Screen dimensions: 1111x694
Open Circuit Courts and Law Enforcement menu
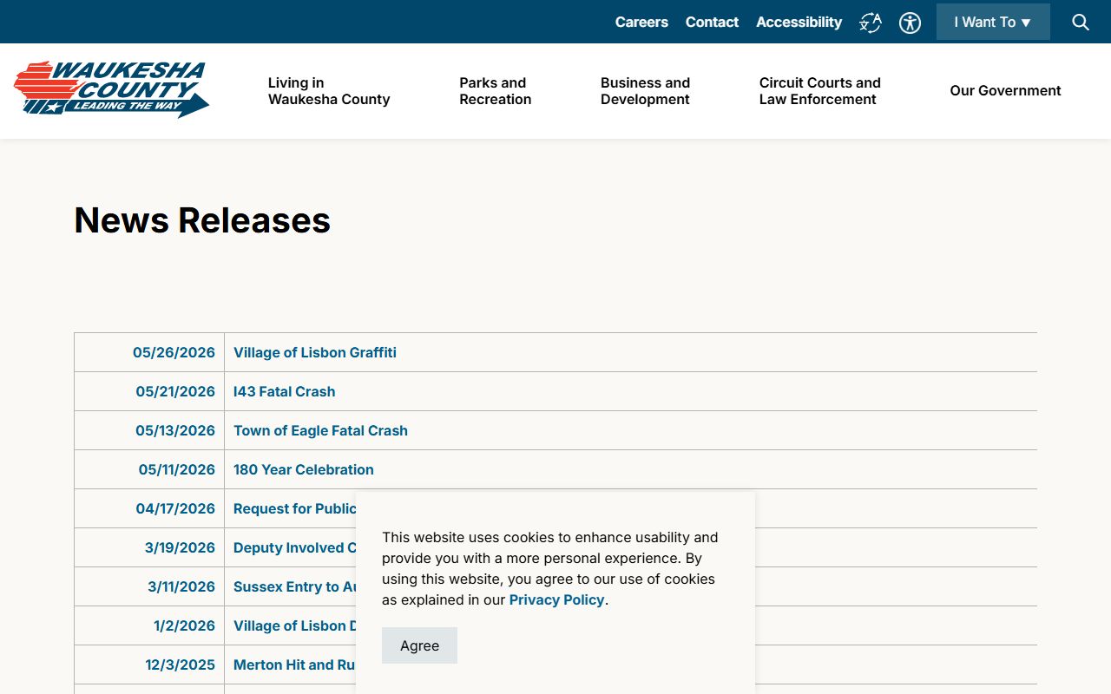pos(819,91)
